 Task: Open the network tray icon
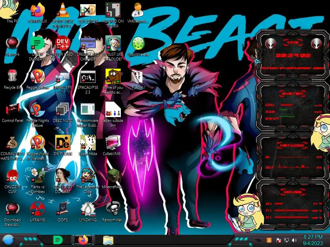coord(286,240)
